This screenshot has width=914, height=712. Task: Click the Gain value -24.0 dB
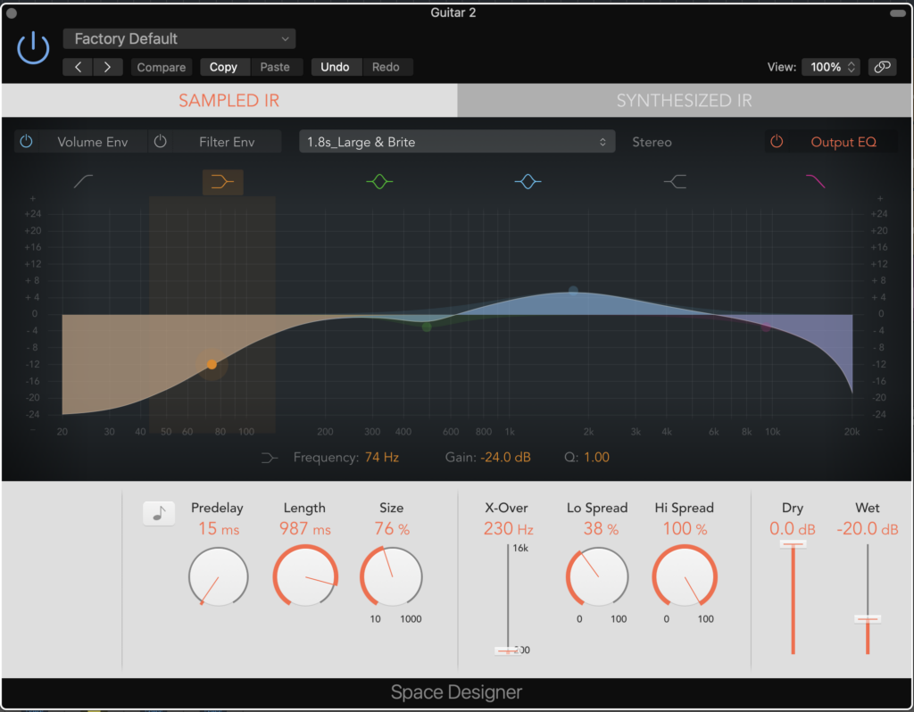[x=505, y=458]
